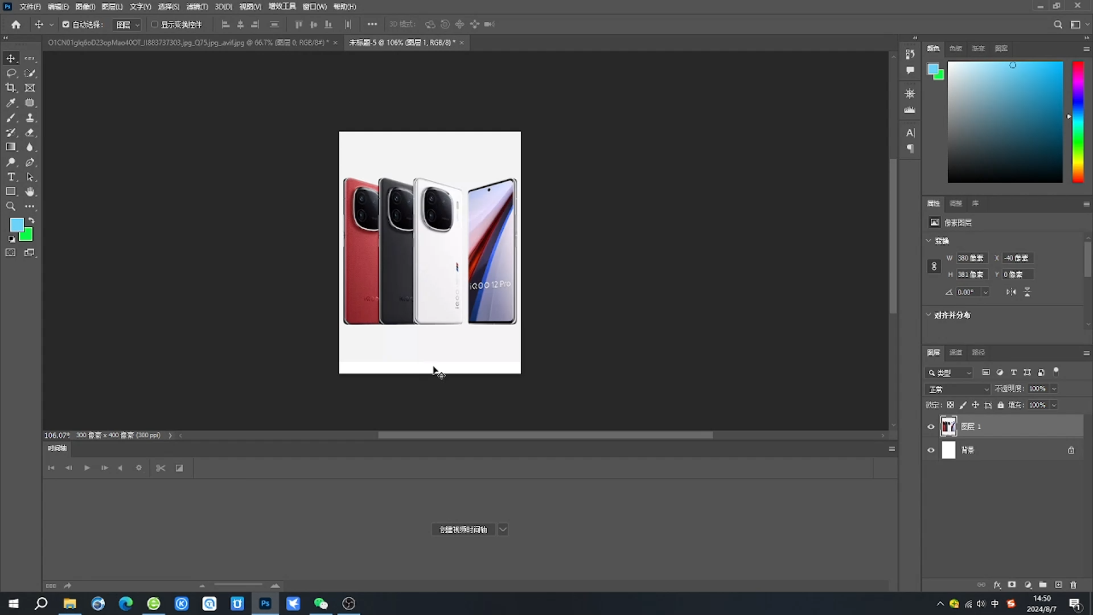The image size is (1093, 615).
Task: Switch to the 色板 swatches tab
Action: 956,48
